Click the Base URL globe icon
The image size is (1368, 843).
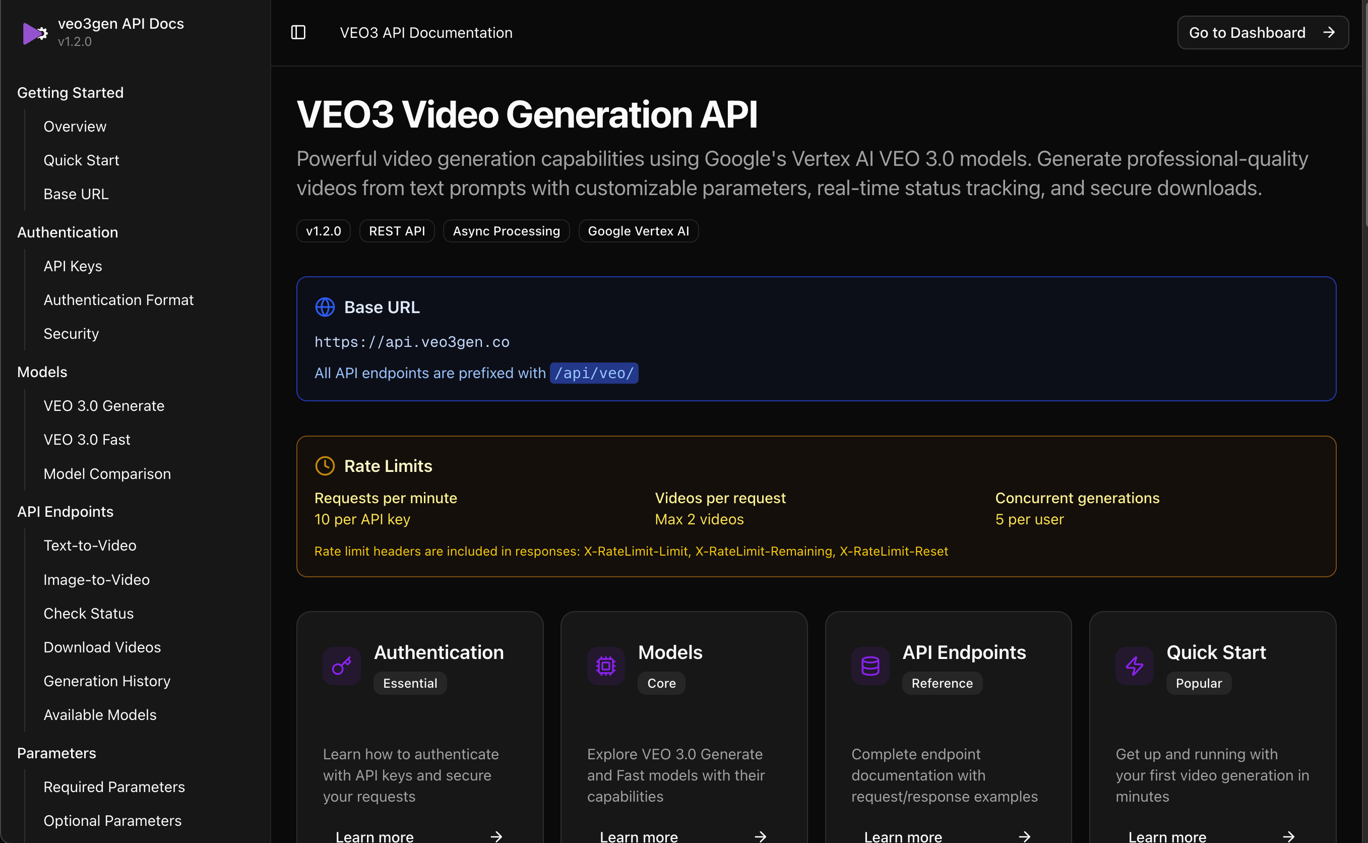click(x=325, y=307)
